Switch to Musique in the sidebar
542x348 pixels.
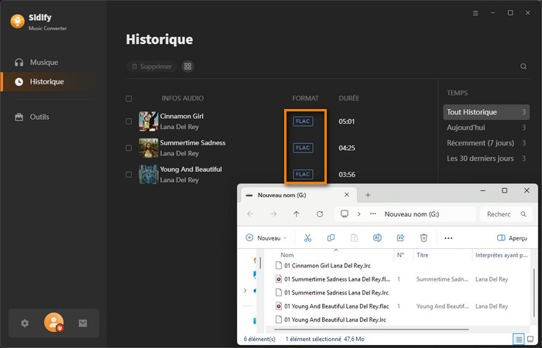43,62
